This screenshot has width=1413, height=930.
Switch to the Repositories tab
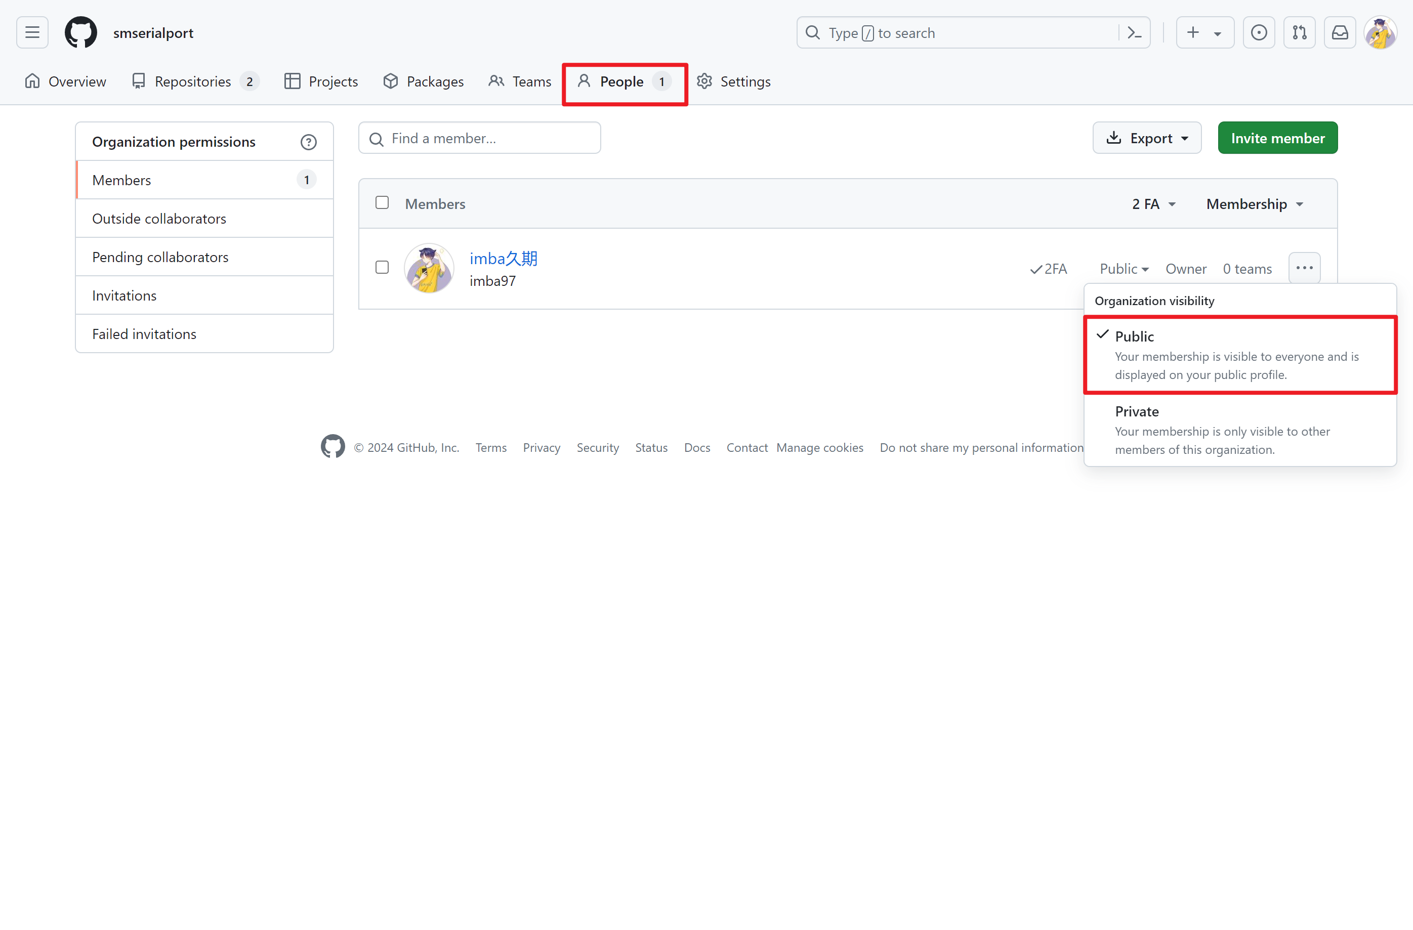click(193, 81)
